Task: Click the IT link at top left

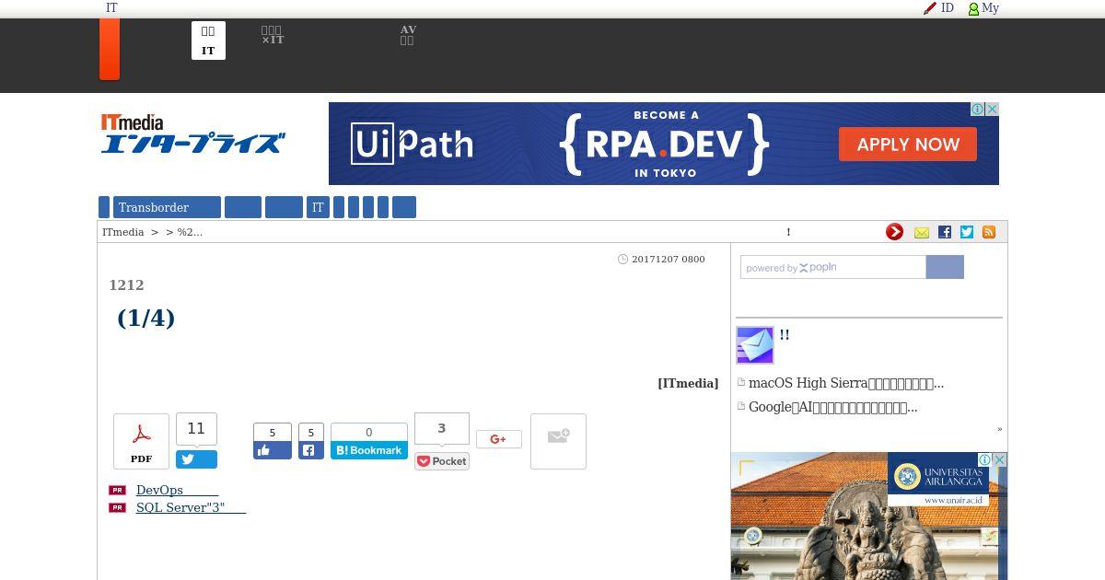Action: 111,7
